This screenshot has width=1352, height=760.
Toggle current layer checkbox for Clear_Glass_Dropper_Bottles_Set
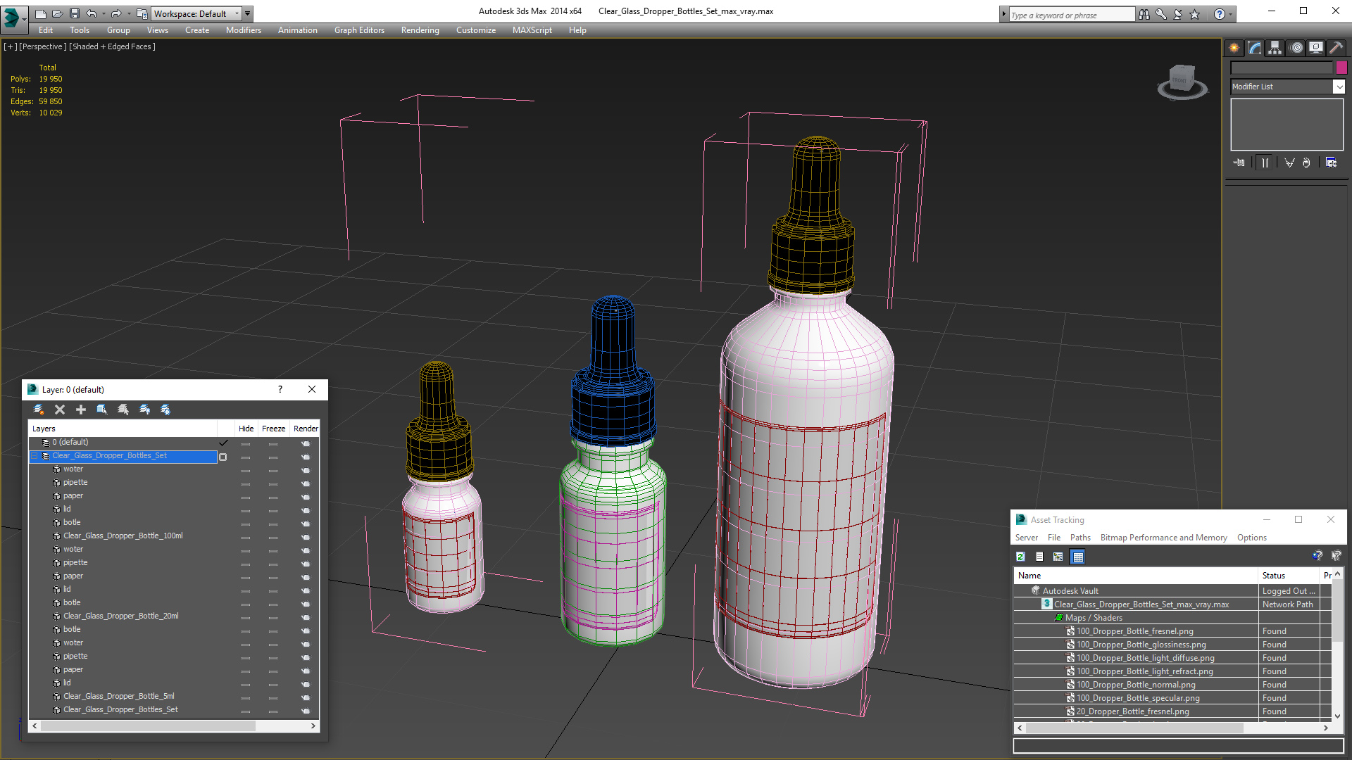(223, 457)
